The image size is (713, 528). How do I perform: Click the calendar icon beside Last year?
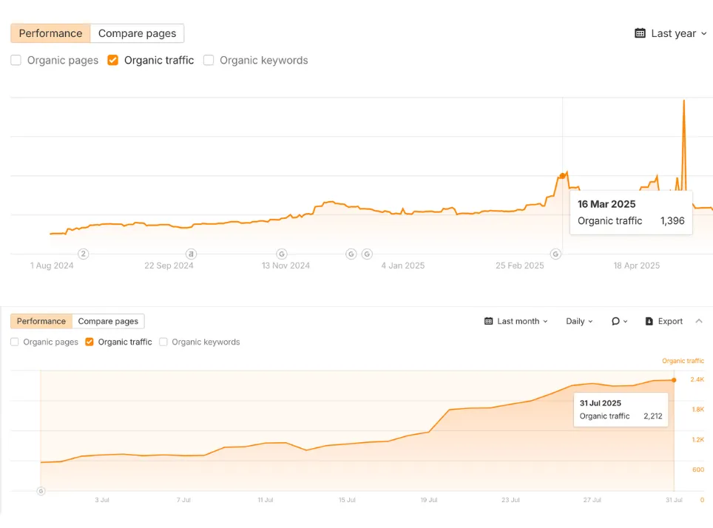[x=640, y=33]
